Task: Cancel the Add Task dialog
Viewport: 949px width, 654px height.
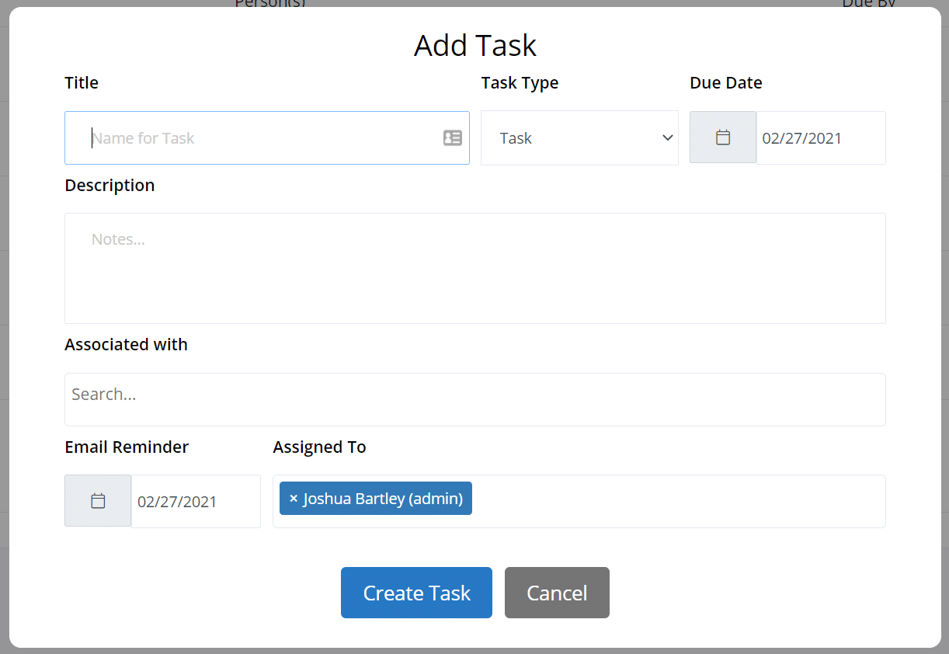Action: 557,593
